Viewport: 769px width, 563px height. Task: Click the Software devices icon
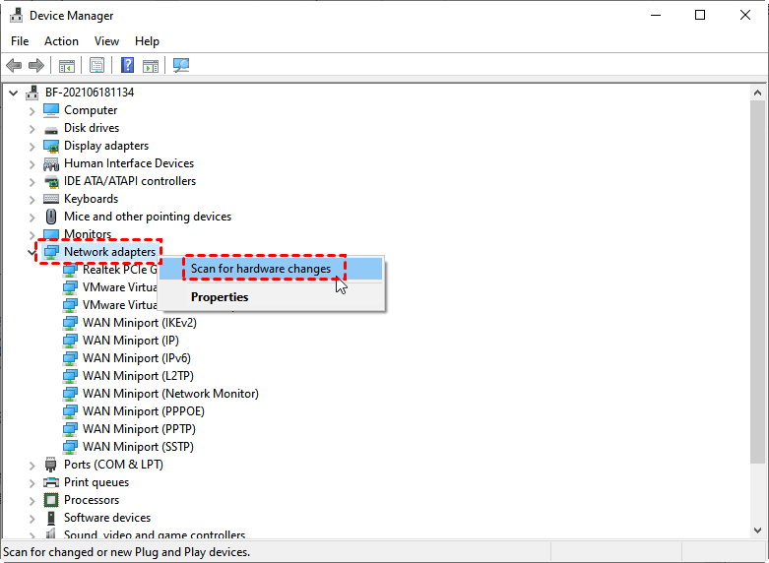(x=51, y=518)
